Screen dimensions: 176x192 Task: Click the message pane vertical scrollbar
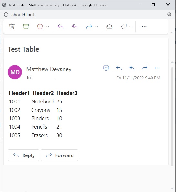coord(172,117)
